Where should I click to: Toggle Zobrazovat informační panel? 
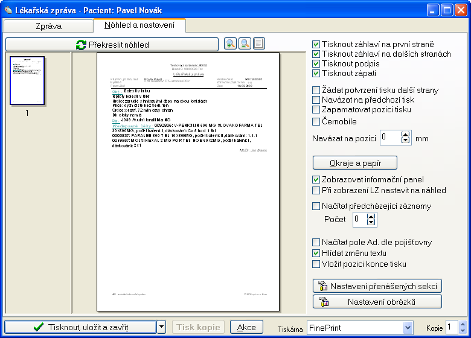(316, 179)
